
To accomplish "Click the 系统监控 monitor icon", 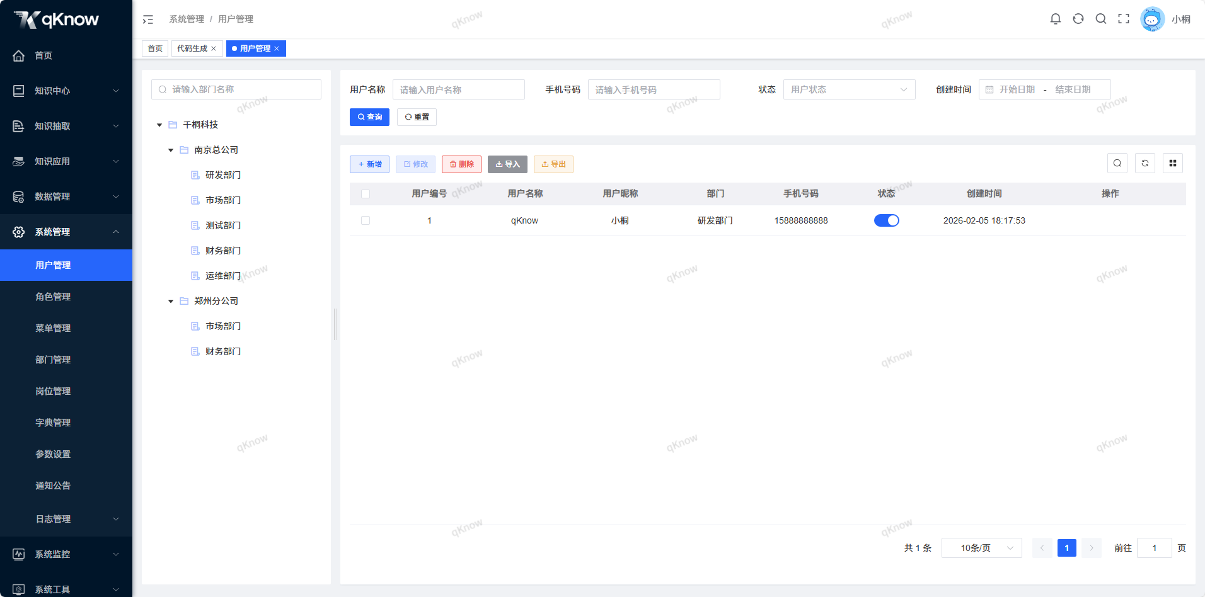I will [19, 554].
